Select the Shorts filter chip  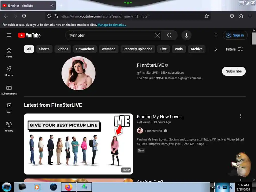(x=44, y=49)
